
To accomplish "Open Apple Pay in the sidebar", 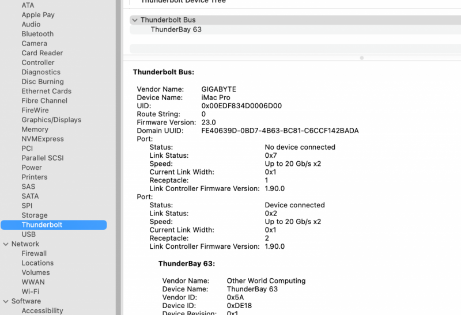I will [38, 15].
